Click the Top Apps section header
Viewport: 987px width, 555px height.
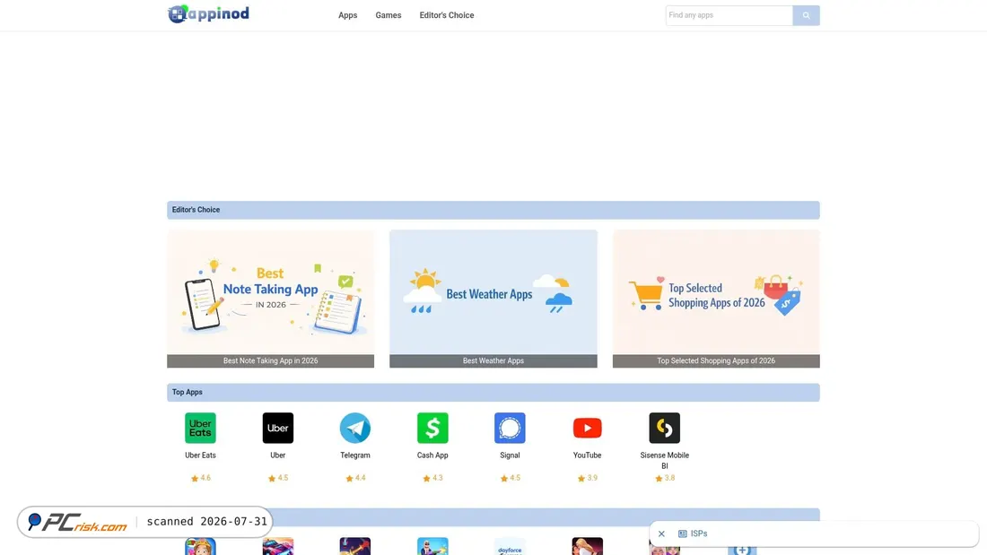pyautogui.click(x=493, y=393)
